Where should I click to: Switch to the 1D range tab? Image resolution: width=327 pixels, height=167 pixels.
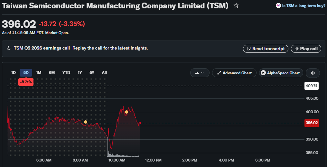point(13,73)
